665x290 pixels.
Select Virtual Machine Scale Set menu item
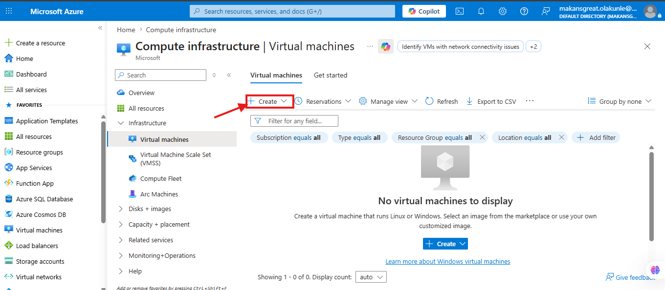[x=176, y=159]
